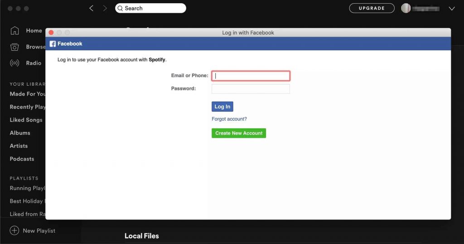The image size is (464, 244).
Task: Select the Running playlist
Action: pos(28,188)
